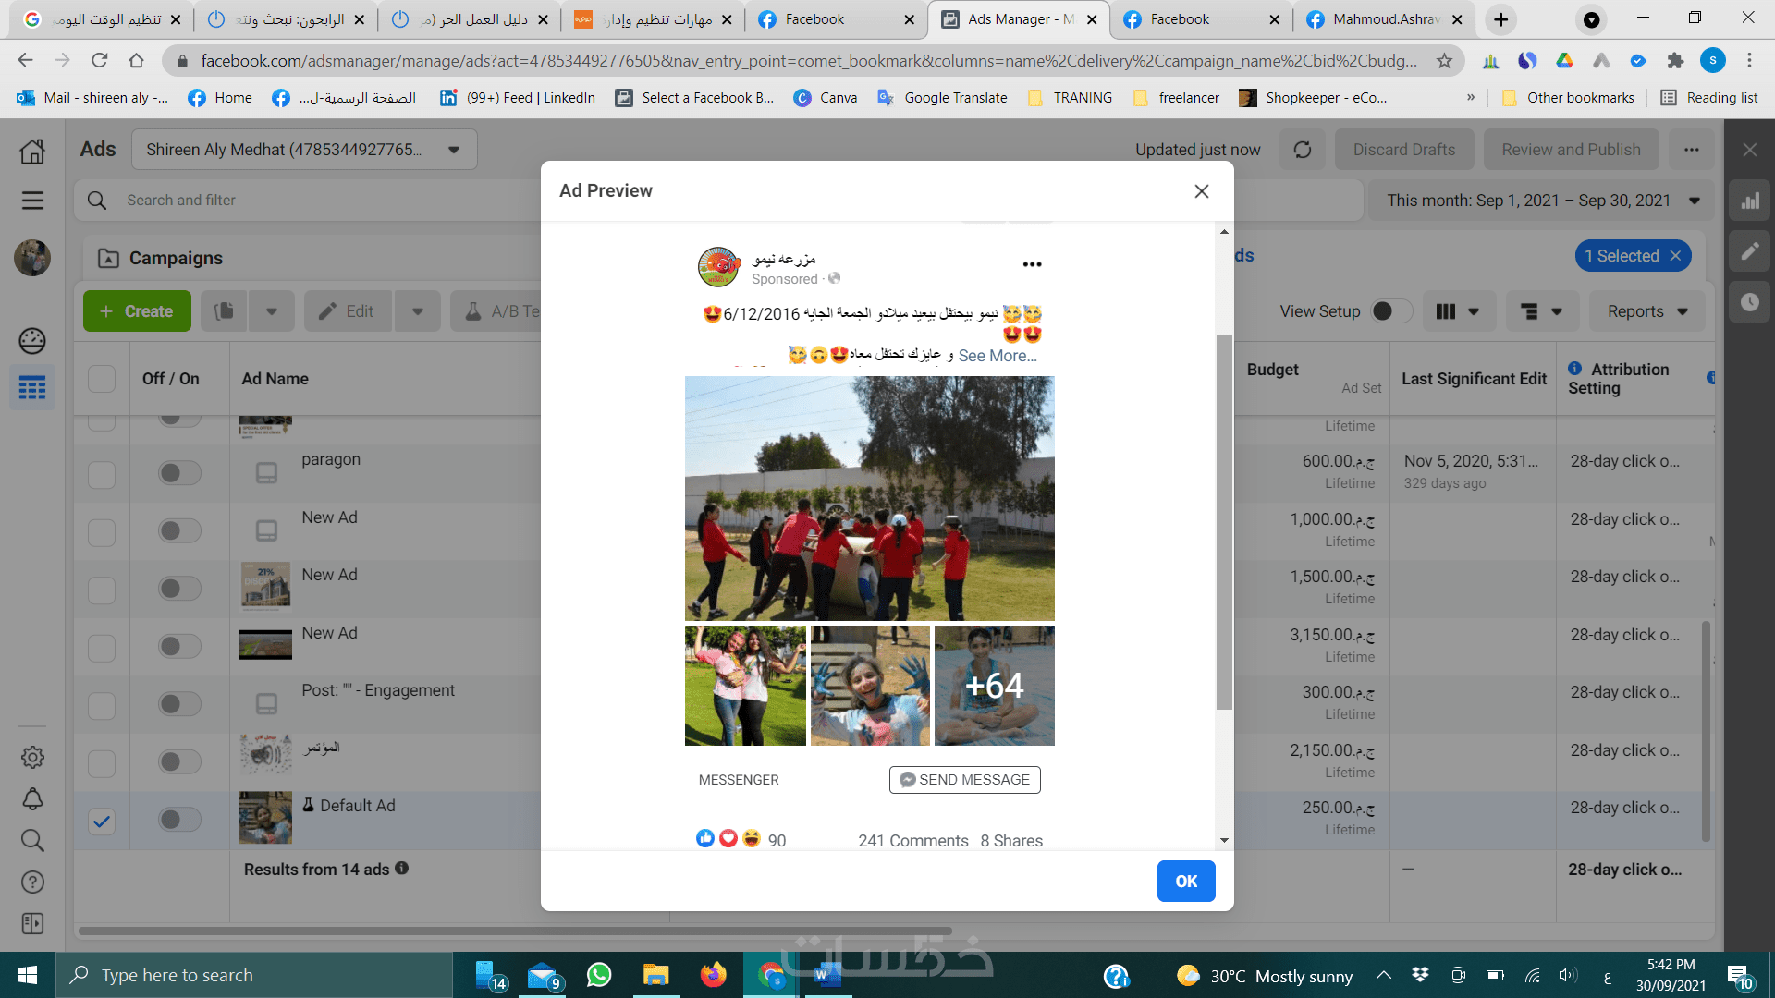Click the ad preview three-dots options icon
This screenshot has height=998, width=1775.
[x=1032, y=264]
